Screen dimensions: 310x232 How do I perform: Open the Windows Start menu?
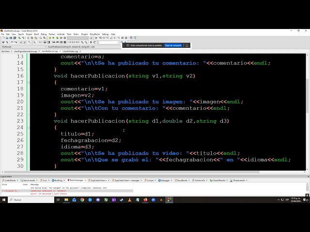point(4,200)
